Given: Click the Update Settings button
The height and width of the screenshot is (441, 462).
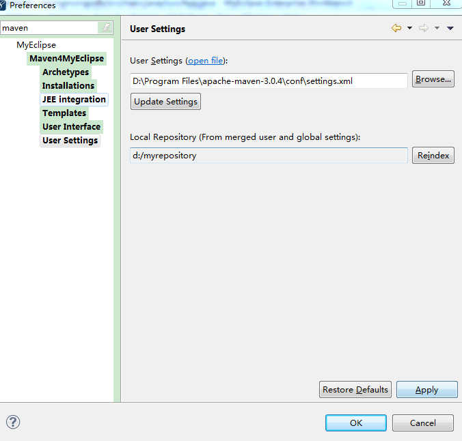Looking at the screenshot, I should pos(165,102).
